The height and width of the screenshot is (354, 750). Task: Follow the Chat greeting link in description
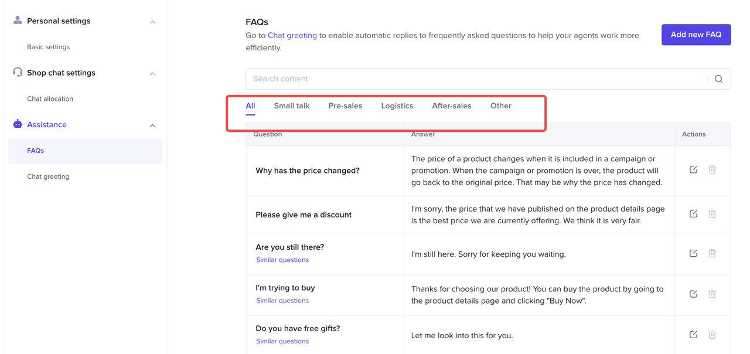click(292, 36)
